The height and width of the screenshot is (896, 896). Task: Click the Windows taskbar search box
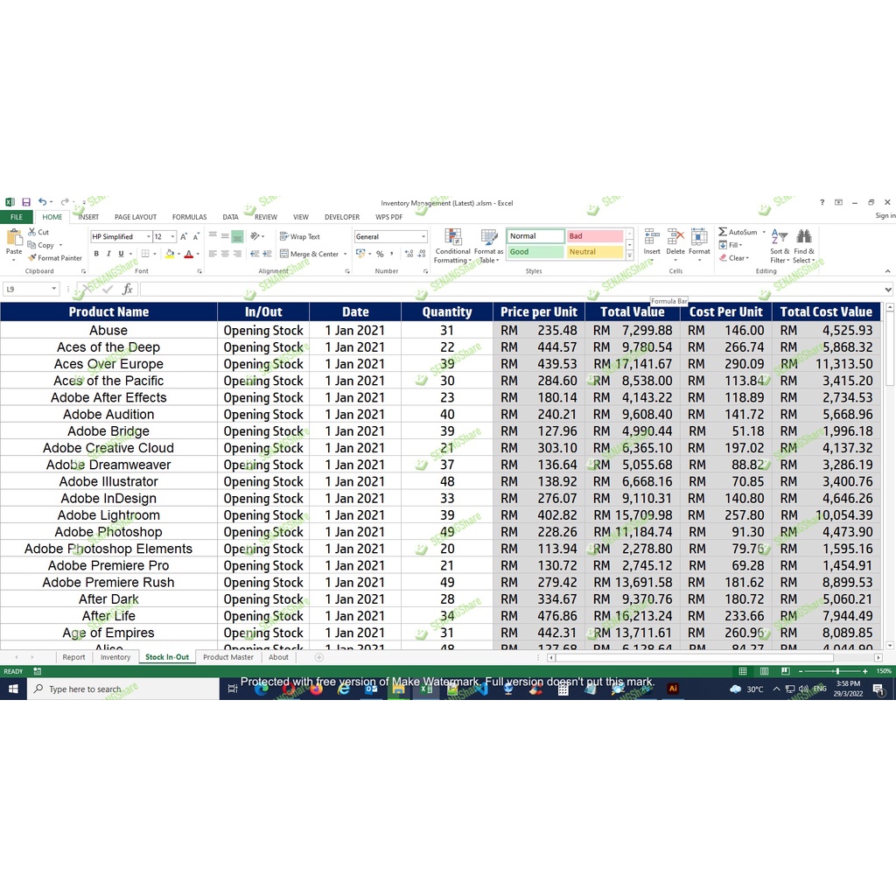(x=122, y=689)
